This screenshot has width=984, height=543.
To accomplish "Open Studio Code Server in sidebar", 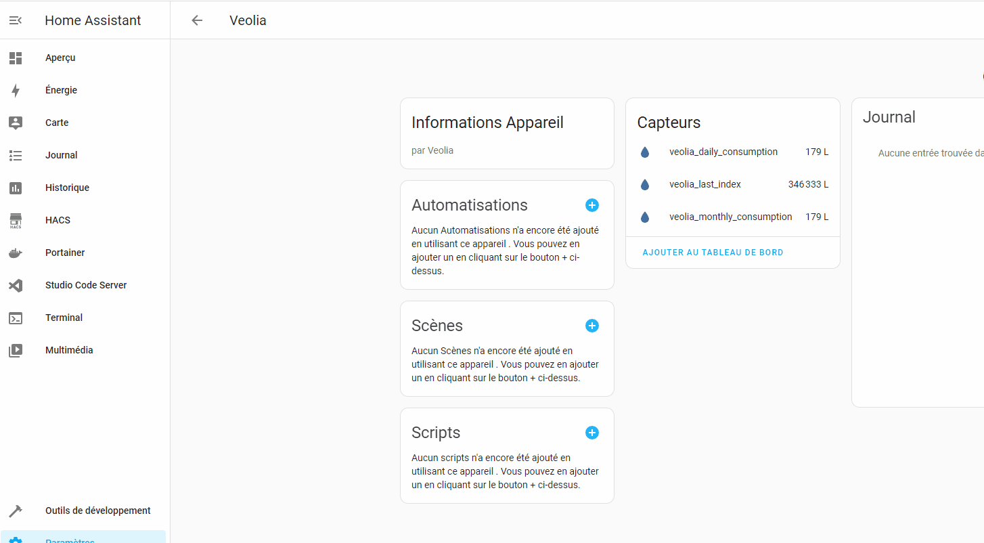I will click(x=83, y=286).
